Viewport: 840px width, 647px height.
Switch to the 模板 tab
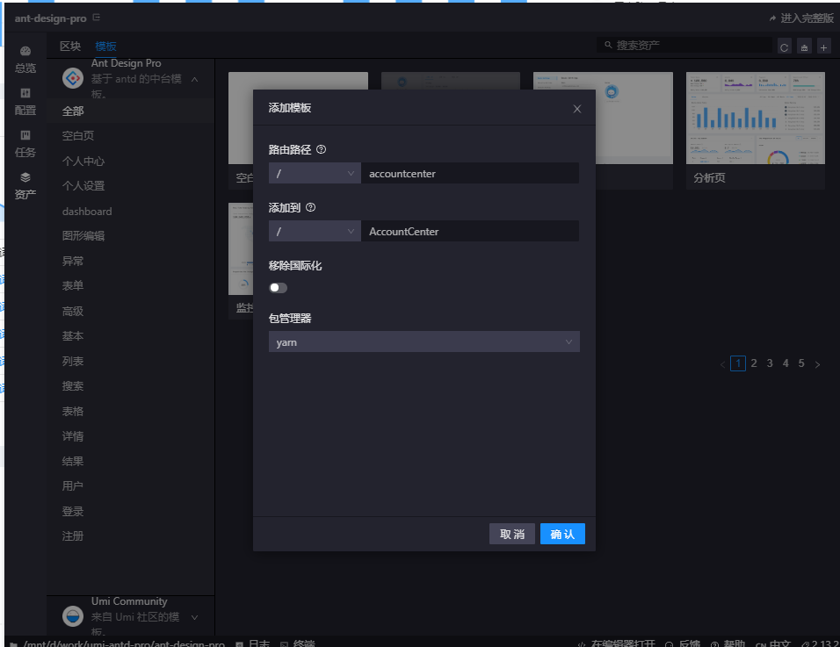tap(105, 46)
